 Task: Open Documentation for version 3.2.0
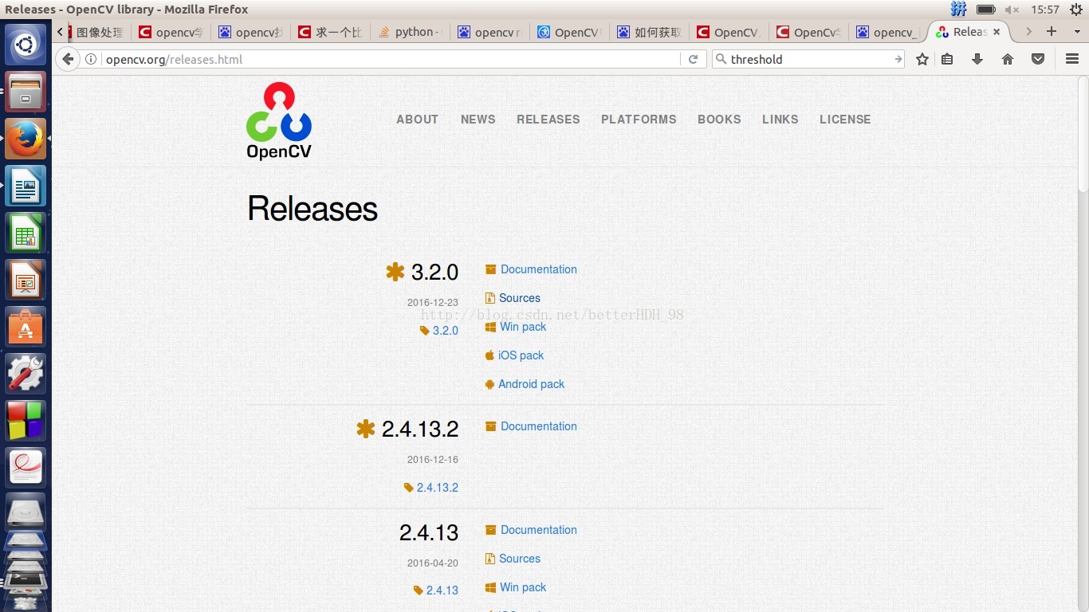coord(539,269)
